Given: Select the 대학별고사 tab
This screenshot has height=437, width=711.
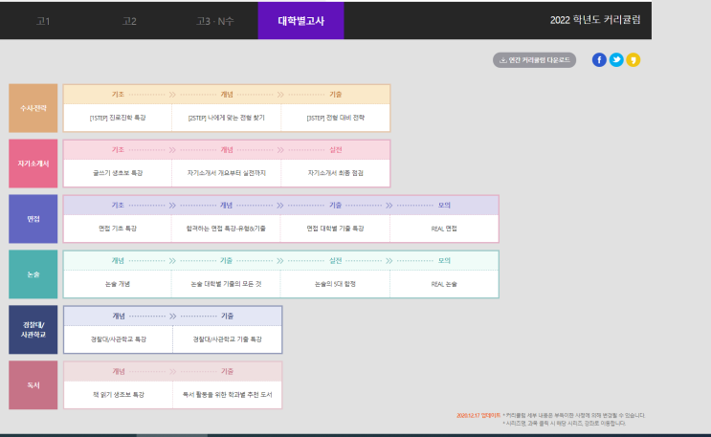Looking at the screenshot, I should 300,21.
